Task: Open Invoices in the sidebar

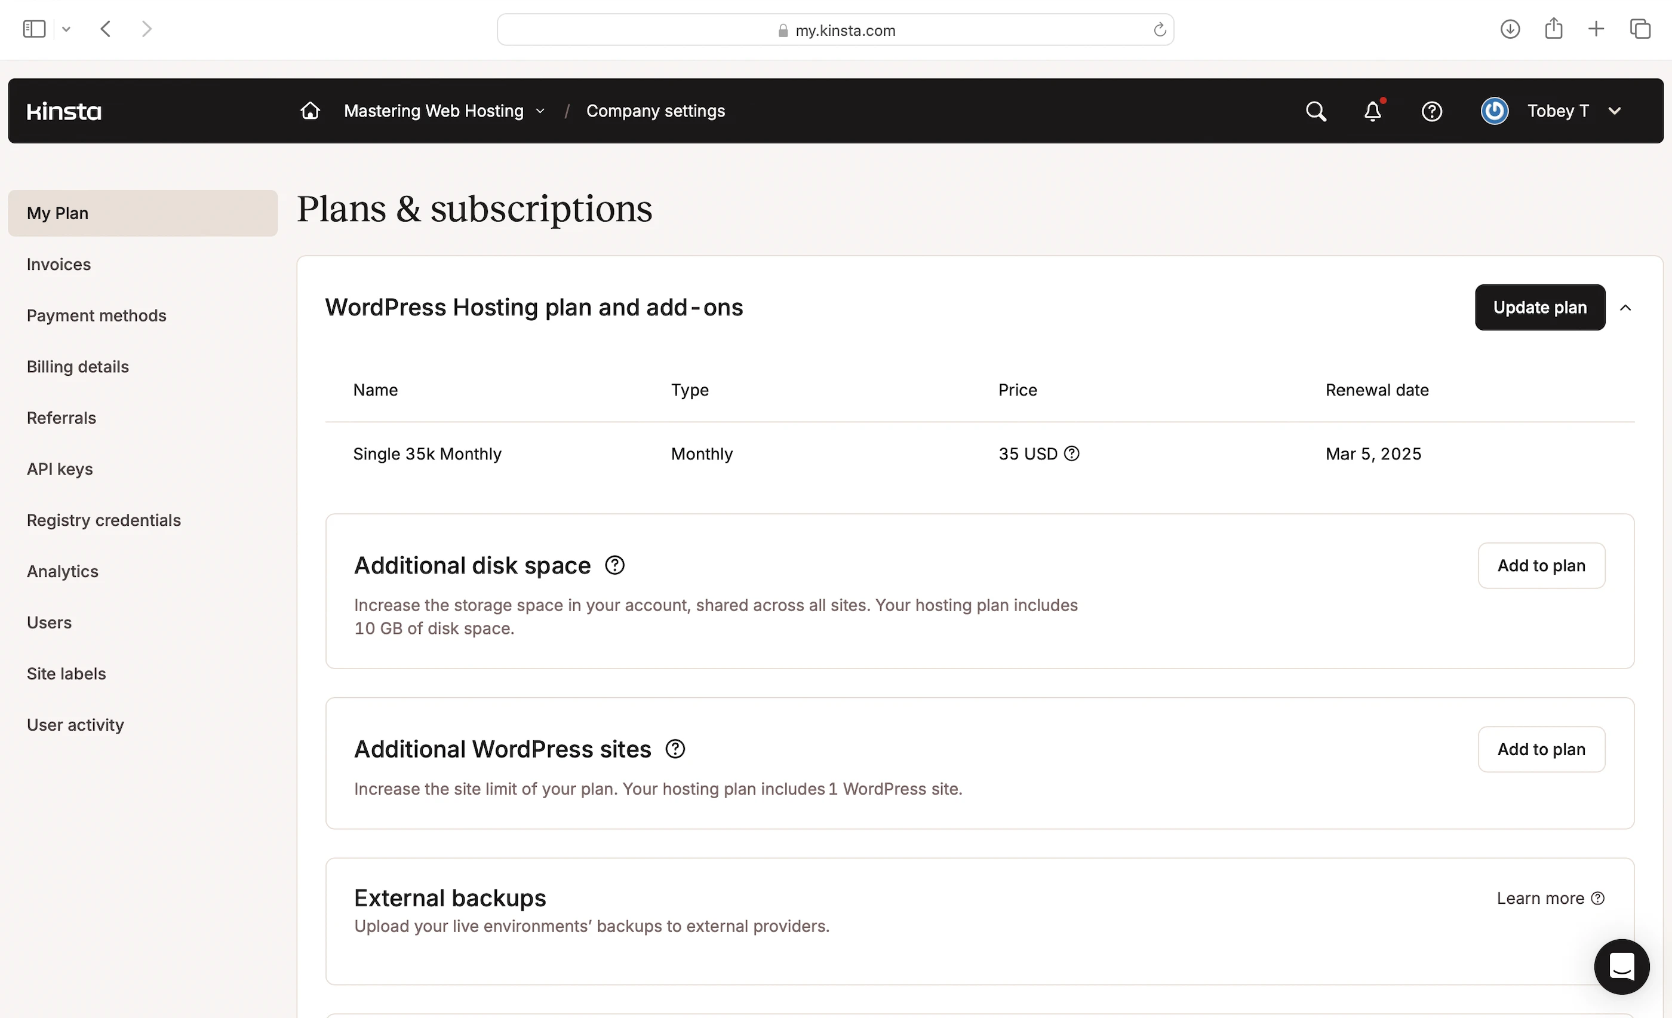Action: (x=59, y=264)
